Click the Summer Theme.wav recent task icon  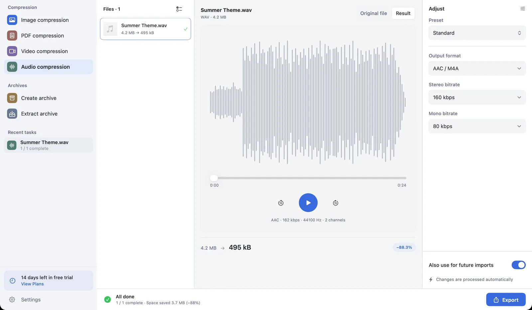point(12,145)
